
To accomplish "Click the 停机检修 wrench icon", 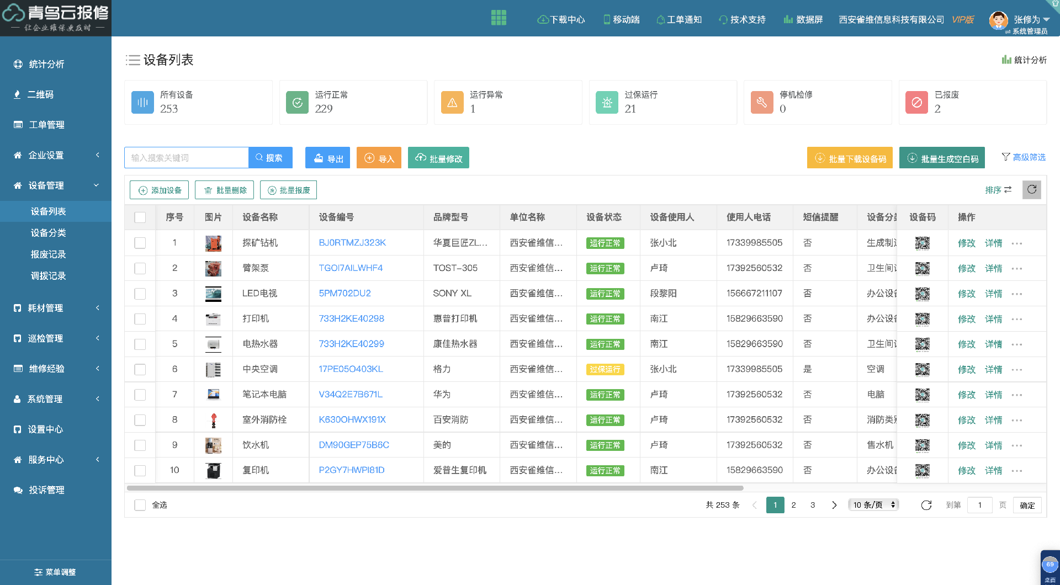I will coord(761,103).
